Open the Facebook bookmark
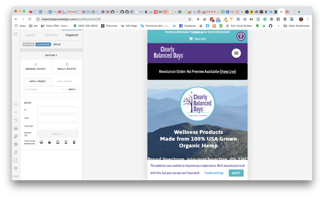 pyautogui.click(x=188, y=26)
